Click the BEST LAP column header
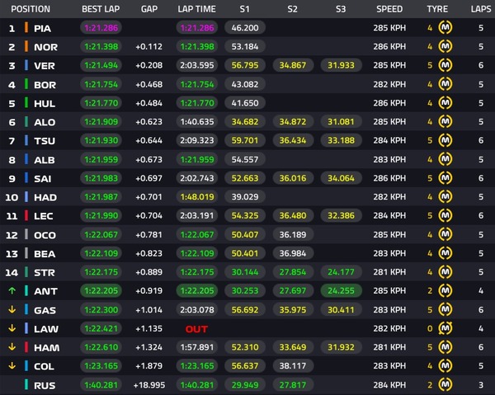Viewport: 495px width, 395px height. click(101, 9)
